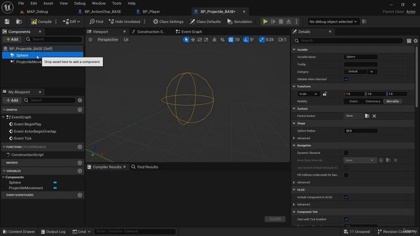Click the frame skip button

coord(273,22)
